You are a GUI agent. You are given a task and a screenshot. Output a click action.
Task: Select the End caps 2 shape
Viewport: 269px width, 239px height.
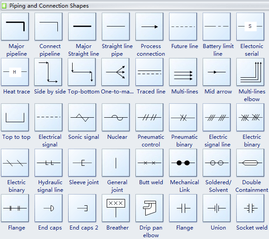point(82,208)
